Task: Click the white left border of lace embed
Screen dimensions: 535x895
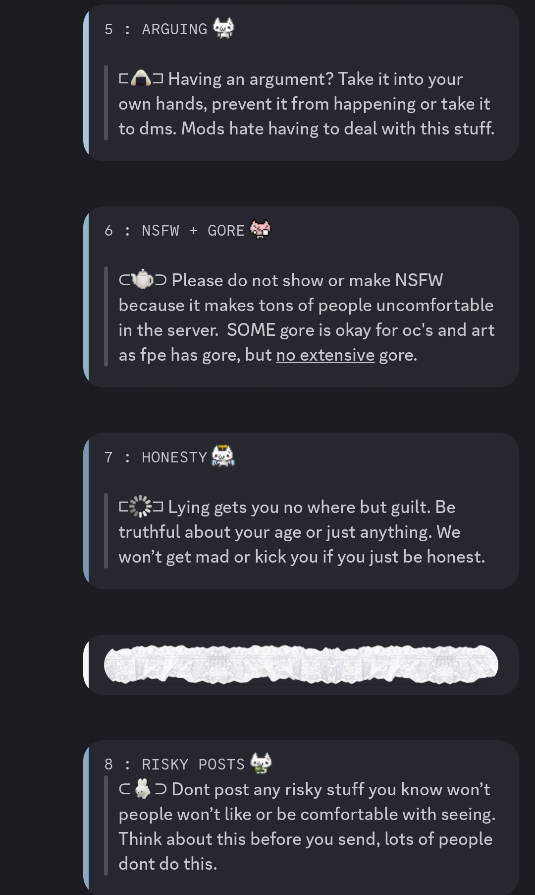Action: [86, 665]
